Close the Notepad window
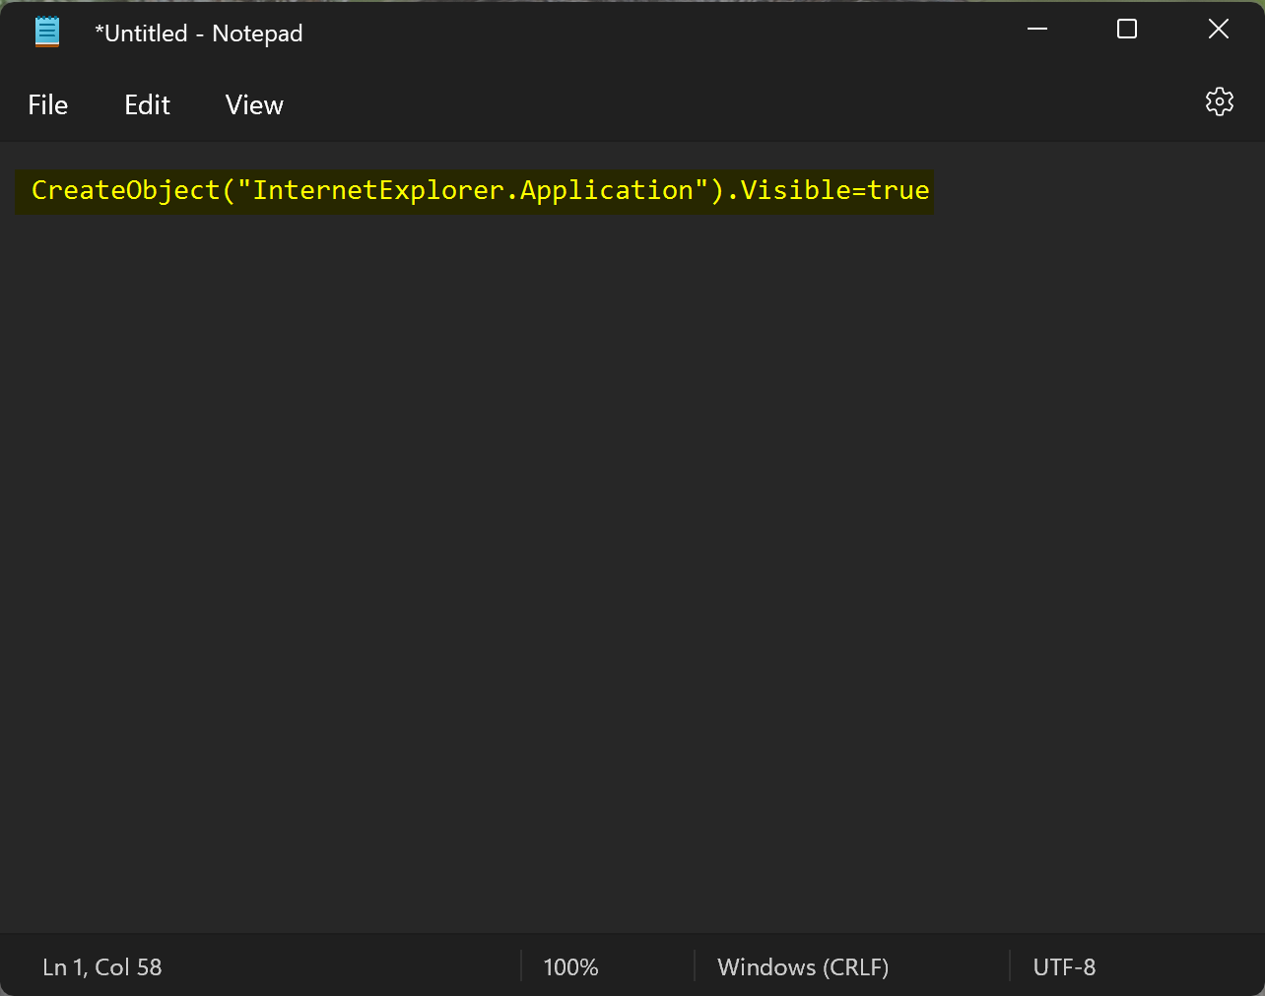The height and width of the screenshot is (996, 1265). click(x=1219, y=30)
